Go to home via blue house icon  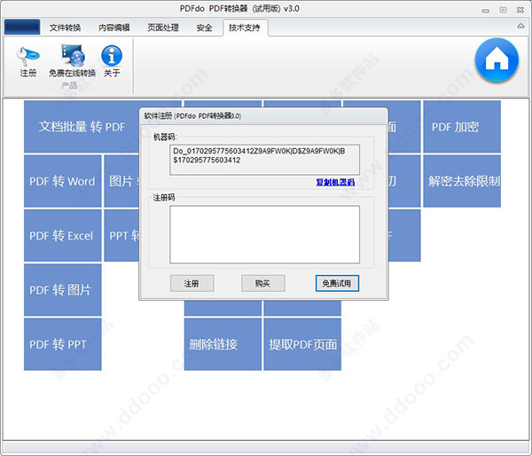click(497, 59)
